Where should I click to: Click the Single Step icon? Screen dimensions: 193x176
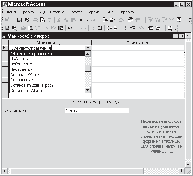pos(132,28)
